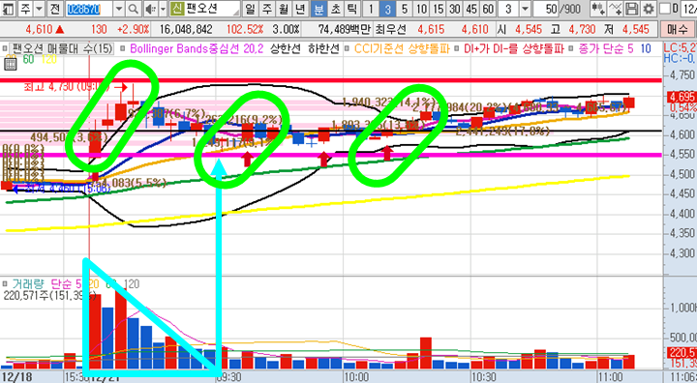The width and height of the screenshot is (697, 383).
Task: Open stock search with the magnifier icon
Action: pos(133,9)
